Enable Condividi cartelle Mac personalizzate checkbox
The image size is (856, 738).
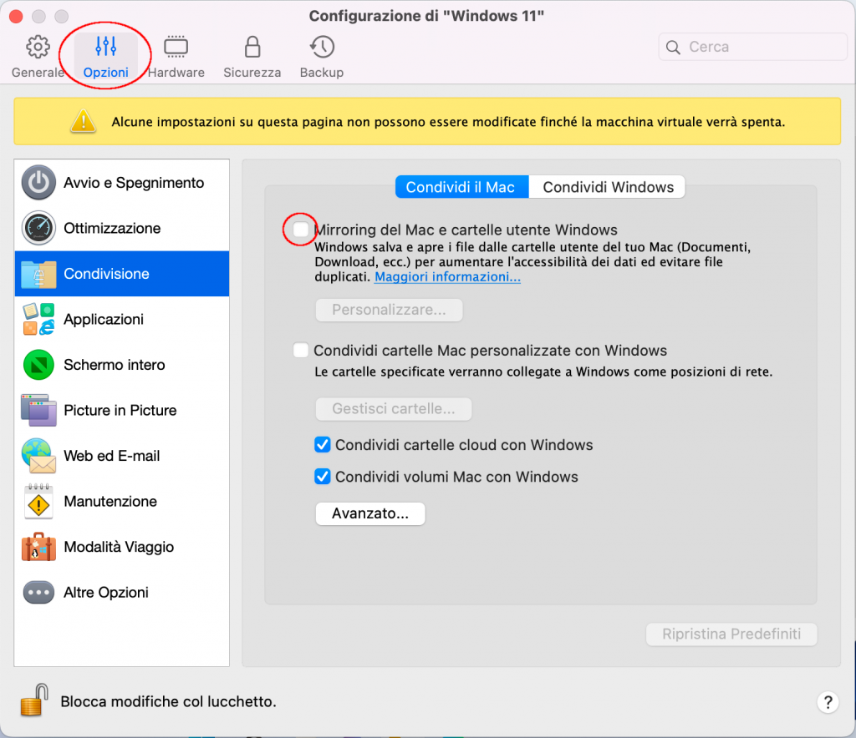point(301,350)
